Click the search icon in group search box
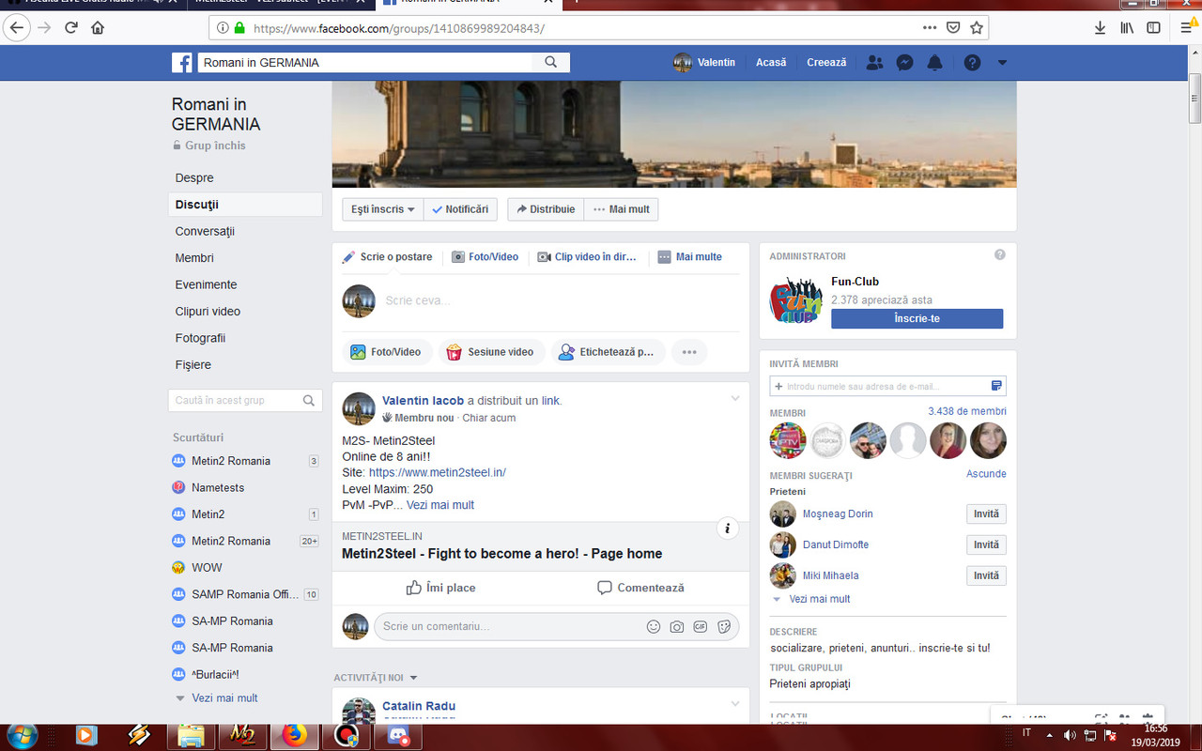1202x751 pixels. (x=308, y=400)
